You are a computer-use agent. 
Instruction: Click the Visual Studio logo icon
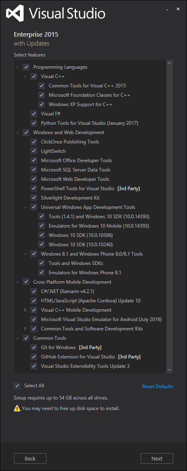[x=15, y=13]
